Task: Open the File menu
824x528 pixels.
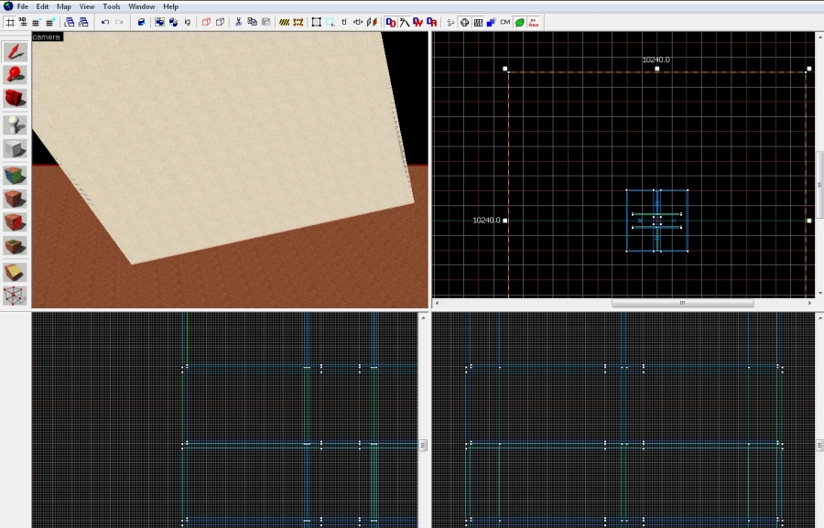Action: [22, 6]
